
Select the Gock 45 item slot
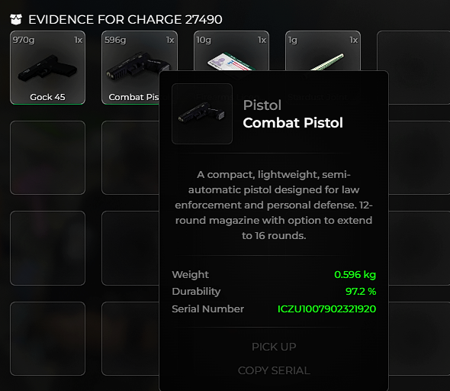coord(47,67)
